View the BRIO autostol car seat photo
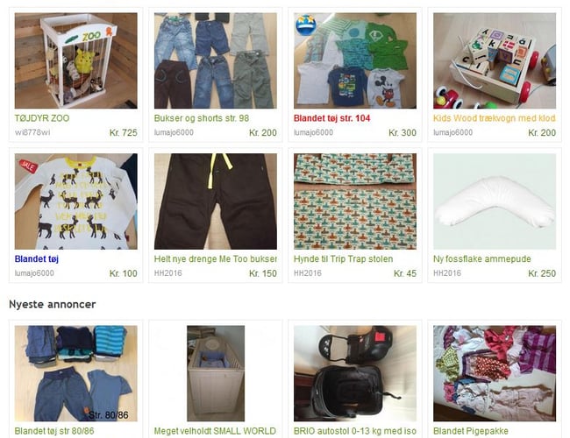This screenshot has width=570, height=438. click(x=355, y=373)
